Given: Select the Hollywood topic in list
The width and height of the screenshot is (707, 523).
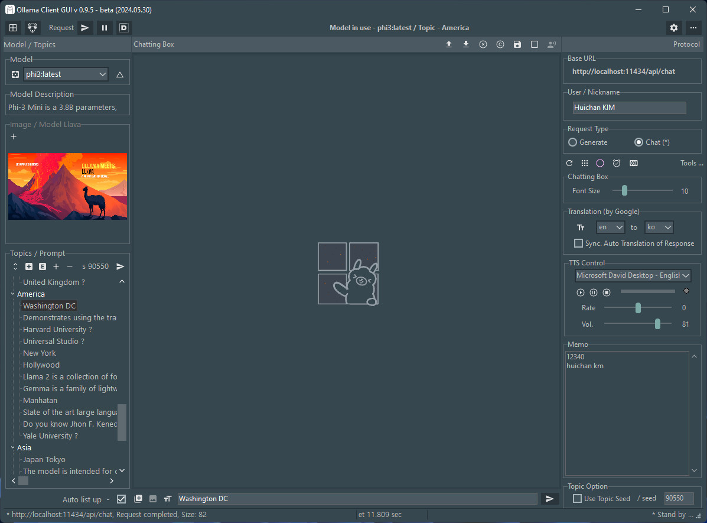Looking at the screenshot, I should click(41, 365).
